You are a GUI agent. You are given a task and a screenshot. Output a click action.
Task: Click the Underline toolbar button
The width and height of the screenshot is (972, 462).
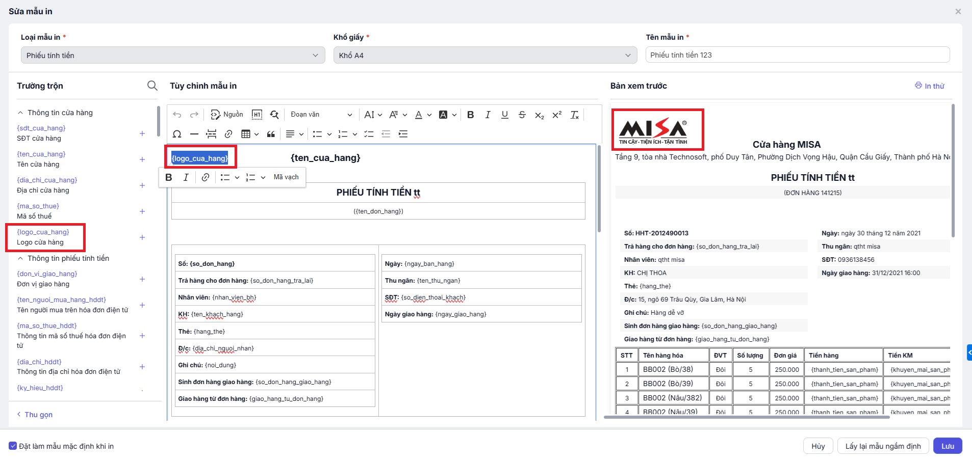coord(504,115)
